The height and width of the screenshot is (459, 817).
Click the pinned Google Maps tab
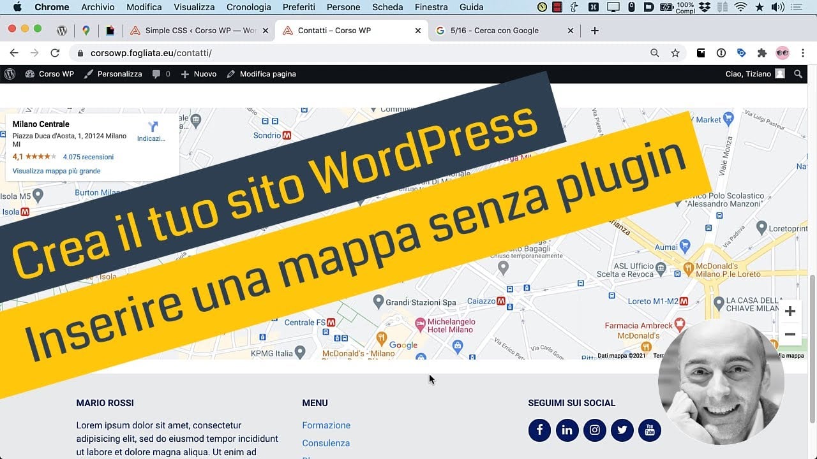[x=86, y=31]
